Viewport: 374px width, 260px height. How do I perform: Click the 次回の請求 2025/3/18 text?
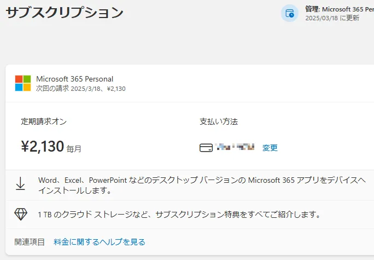pos(81,89)
